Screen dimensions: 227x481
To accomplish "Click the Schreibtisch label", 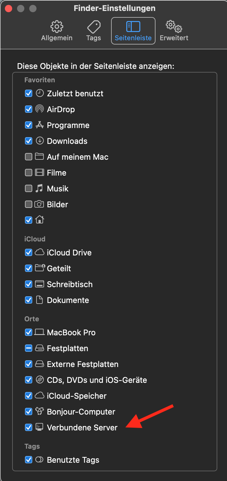I will coord(70,284).
